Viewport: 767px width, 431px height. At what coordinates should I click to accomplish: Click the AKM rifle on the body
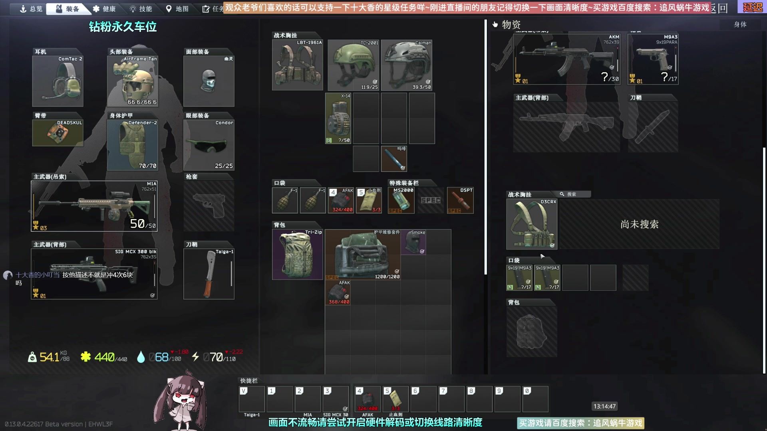tap(566, 59)
